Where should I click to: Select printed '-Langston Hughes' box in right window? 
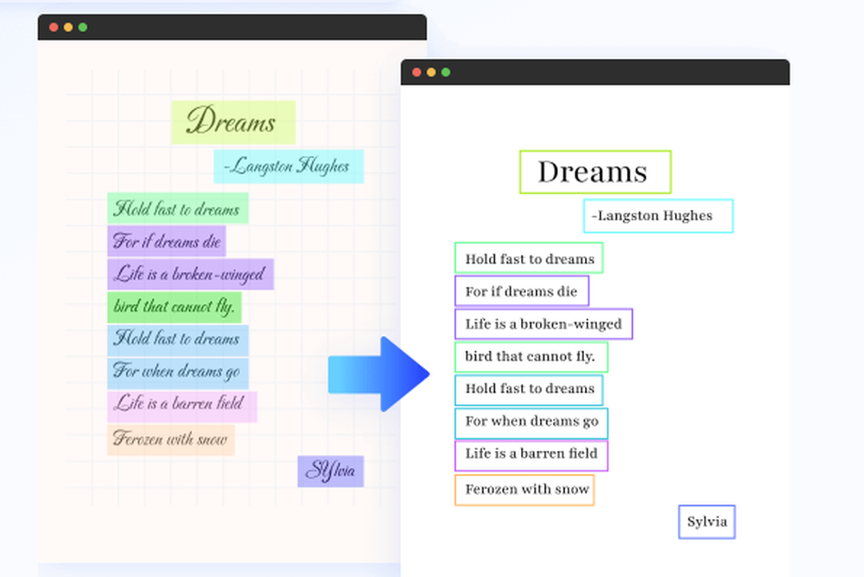click(x=658, y=216)
